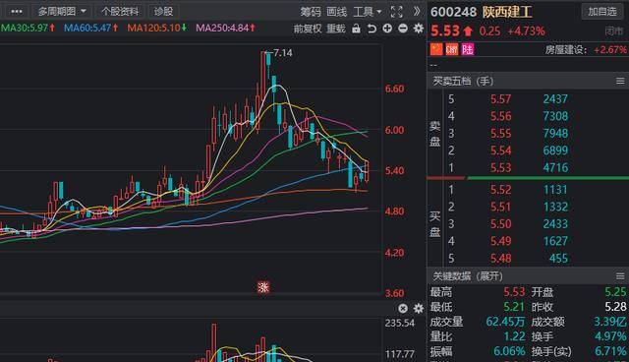Open the 多周期图 dropdown

pyautogui.click(x=61, y=11)
